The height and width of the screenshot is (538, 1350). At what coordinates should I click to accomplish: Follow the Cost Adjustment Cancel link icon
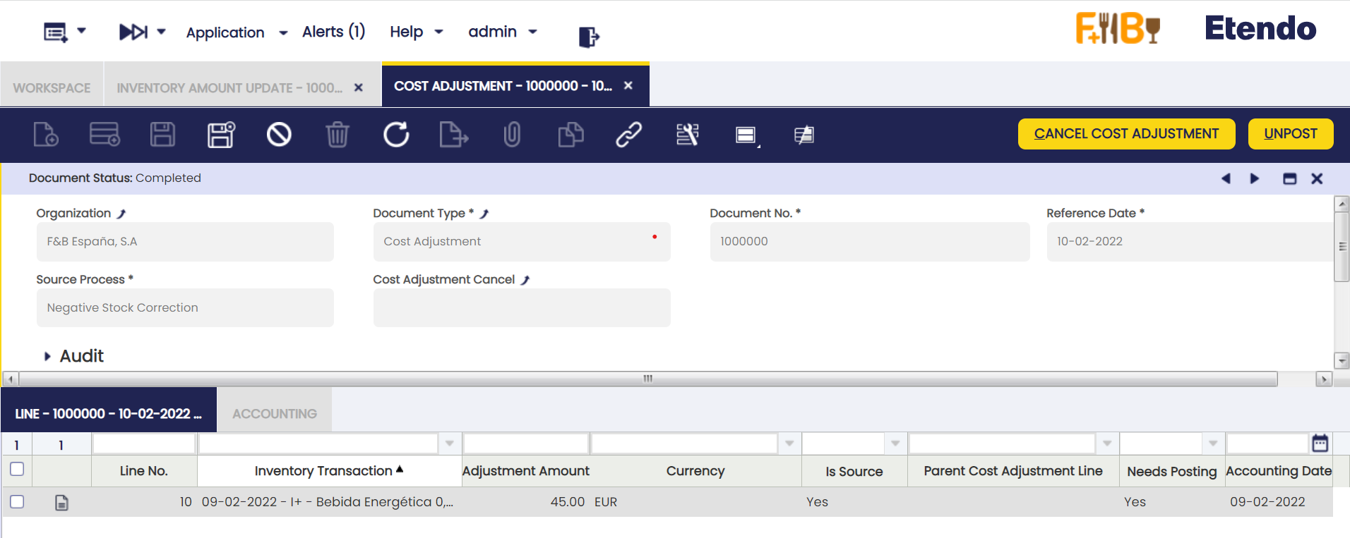click(x=525, y=280)
